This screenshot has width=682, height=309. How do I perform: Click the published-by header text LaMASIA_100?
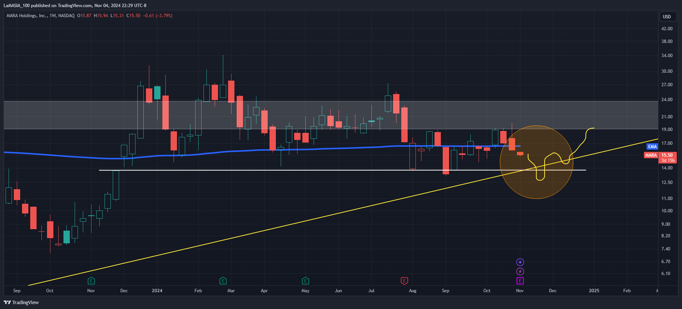17,6
